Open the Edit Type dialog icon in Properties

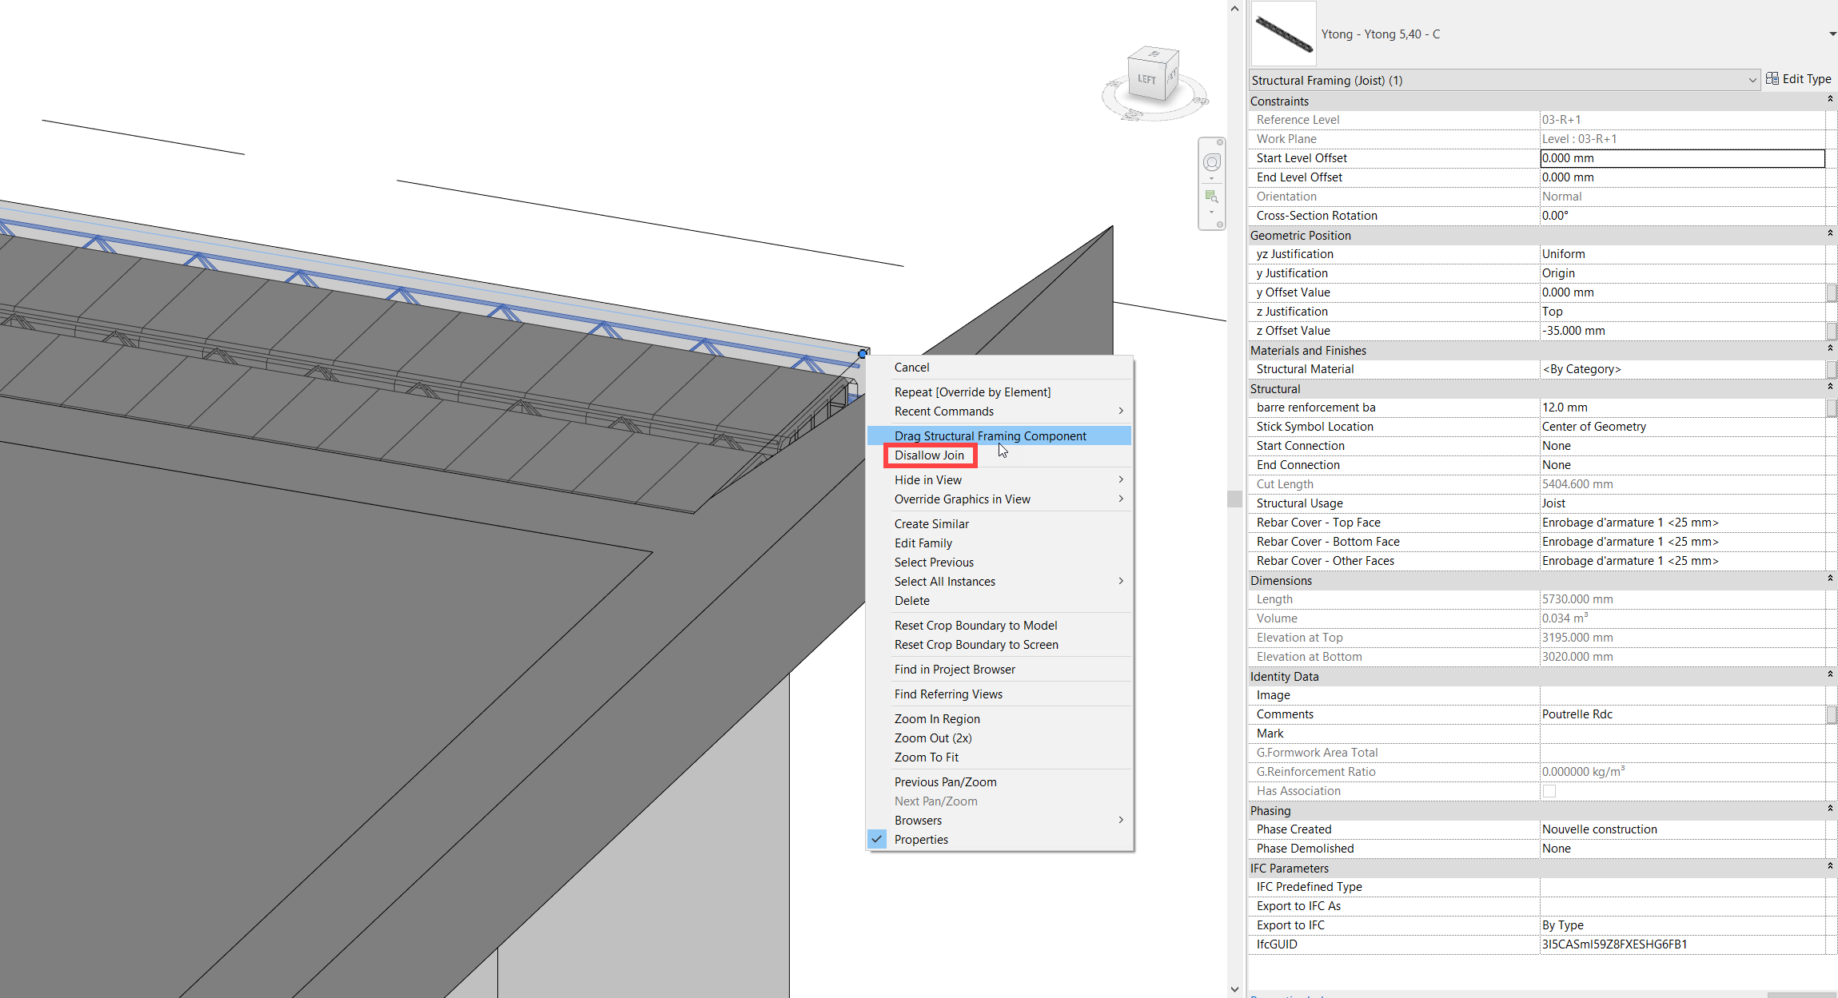coord(1773,78)
